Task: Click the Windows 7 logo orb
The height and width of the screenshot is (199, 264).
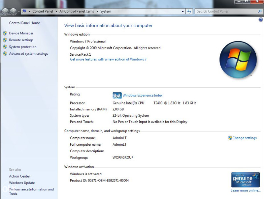Action: click(x=238, y=60)
